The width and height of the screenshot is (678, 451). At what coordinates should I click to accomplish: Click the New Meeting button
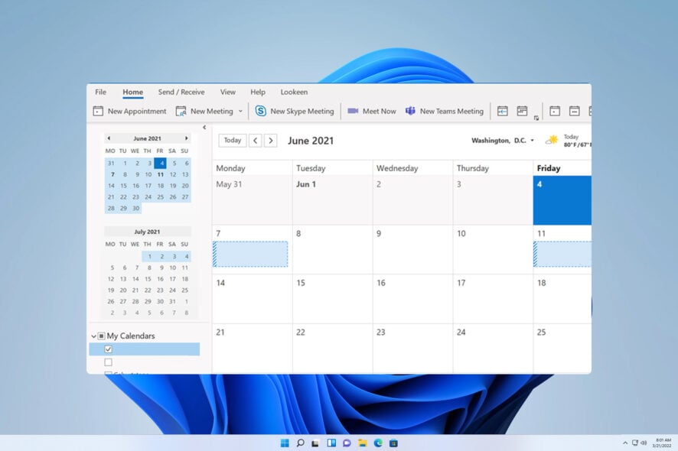(x=204, y=111)
